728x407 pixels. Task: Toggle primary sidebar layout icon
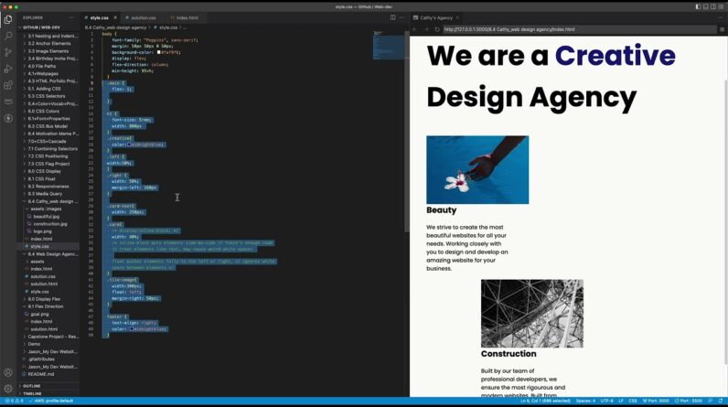point(698,6)
